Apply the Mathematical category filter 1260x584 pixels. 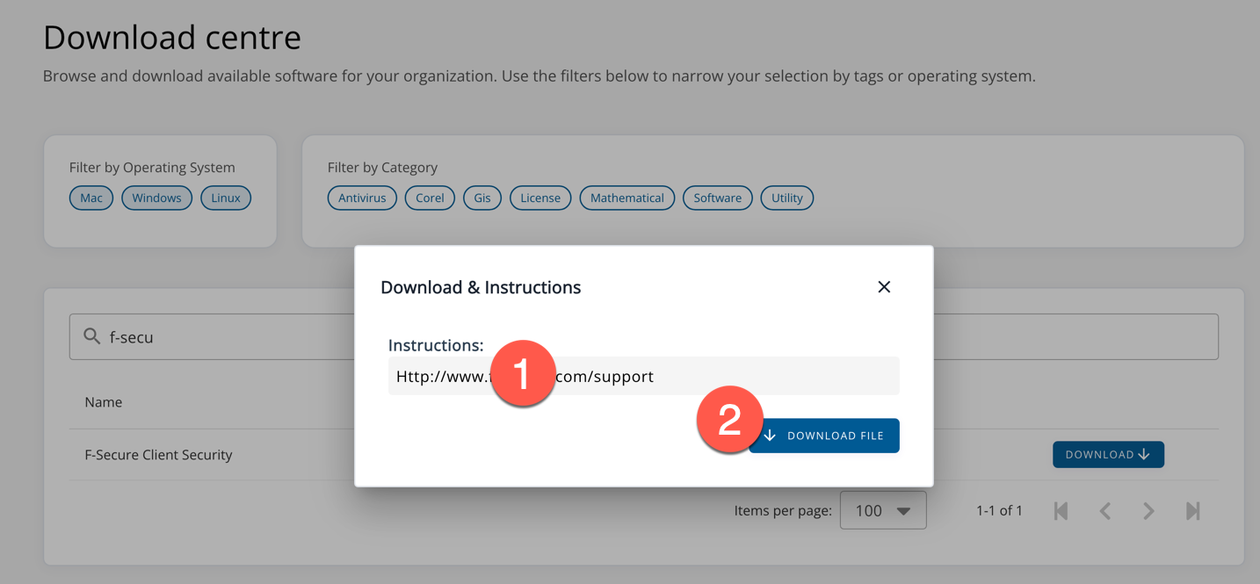(x=626, y=198)
